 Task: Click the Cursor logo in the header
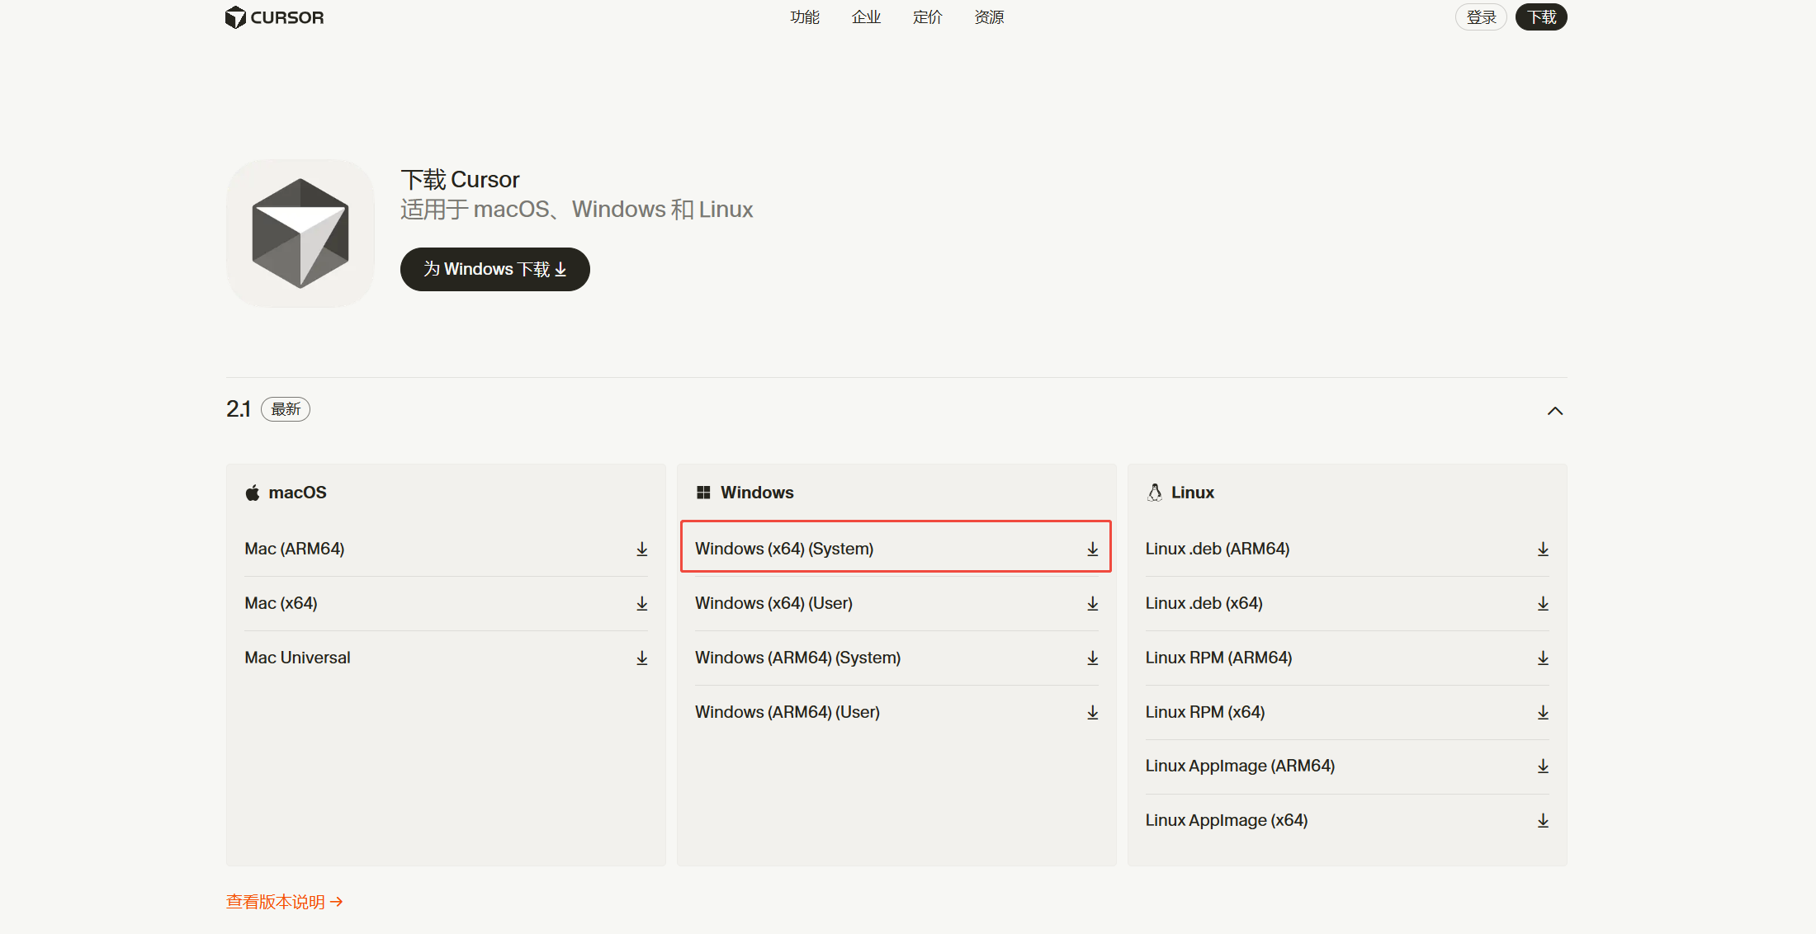point(273,17)
